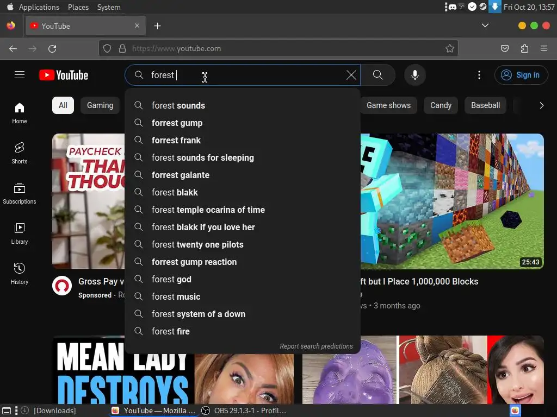Choose the suggestion "forrest frank"
The image size is (557, 417).
click(x=242, y=140)
